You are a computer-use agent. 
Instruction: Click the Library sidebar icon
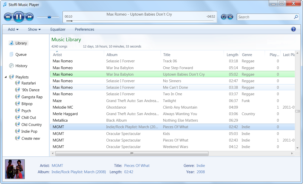(11, 43)
